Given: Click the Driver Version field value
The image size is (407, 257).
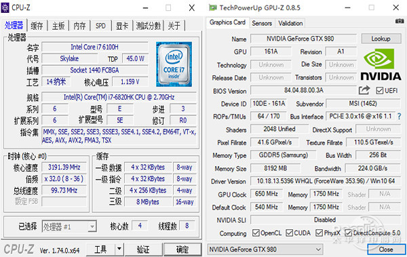Looking at the screenshot, I should click(326, 180).
